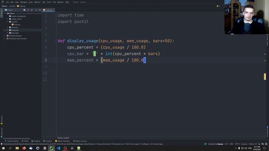Open Version Control tool window
The height and width of the screenshot is (151, 269).
[12, 141]
